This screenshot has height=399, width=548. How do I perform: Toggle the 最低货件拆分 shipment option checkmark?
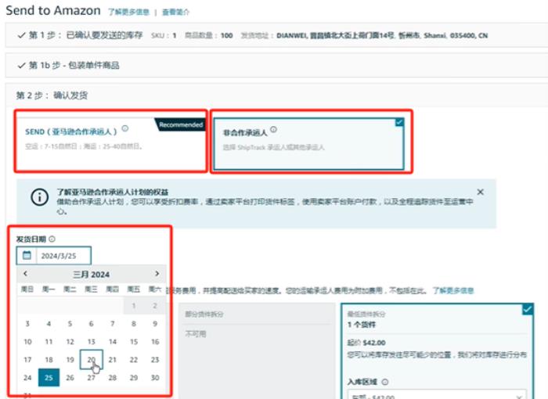click(529, 311)
